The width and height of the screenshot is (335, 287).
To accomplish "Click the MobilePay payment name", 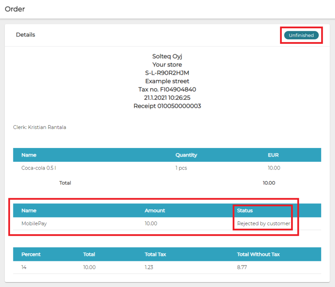I will pos(33,223).
